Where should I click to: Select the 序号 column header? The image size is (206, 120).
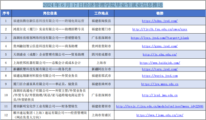pyautogui.click(x=6, y=13)
